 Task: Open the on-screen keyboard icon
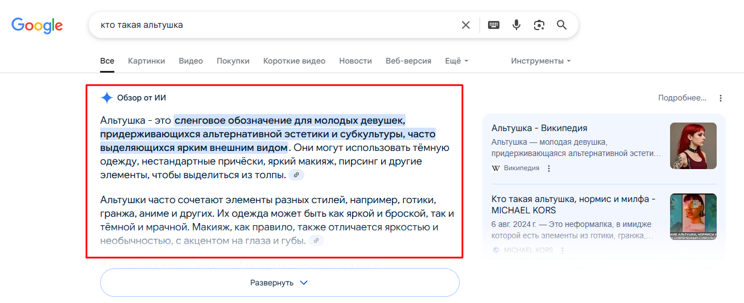tap(494, 25)
